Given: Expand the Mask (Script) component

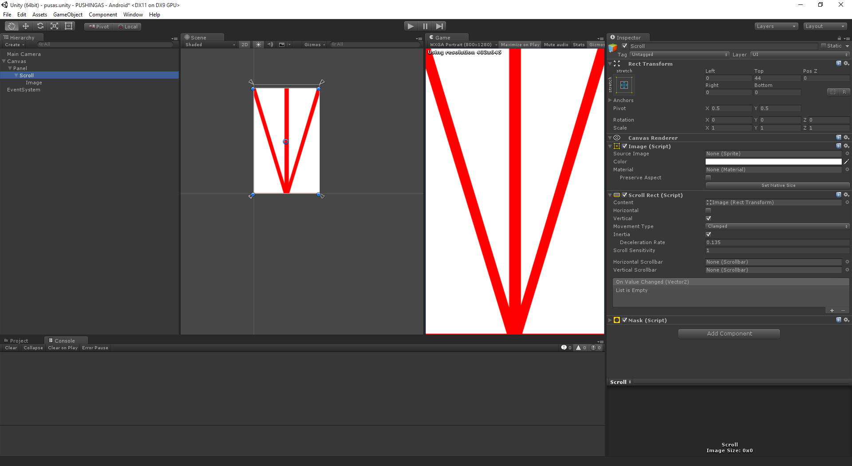Looking at the screenshot, I should point(610,320).
